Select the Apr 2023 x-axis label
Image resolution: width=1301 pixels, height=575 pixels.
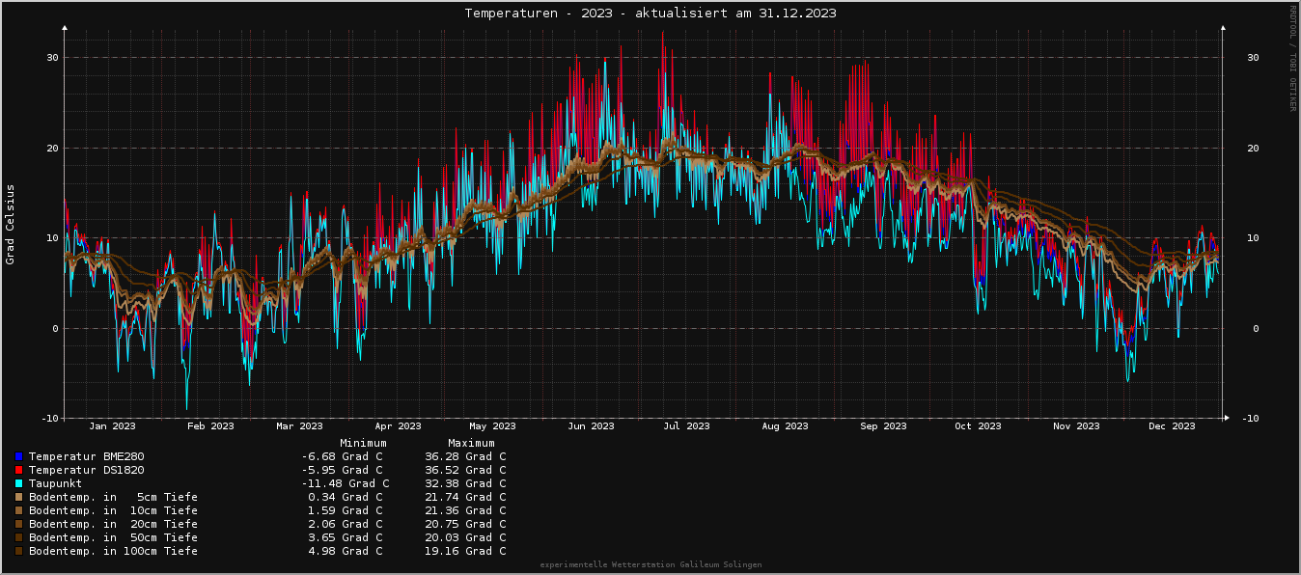pyautogui.click(x=398, y=426)
